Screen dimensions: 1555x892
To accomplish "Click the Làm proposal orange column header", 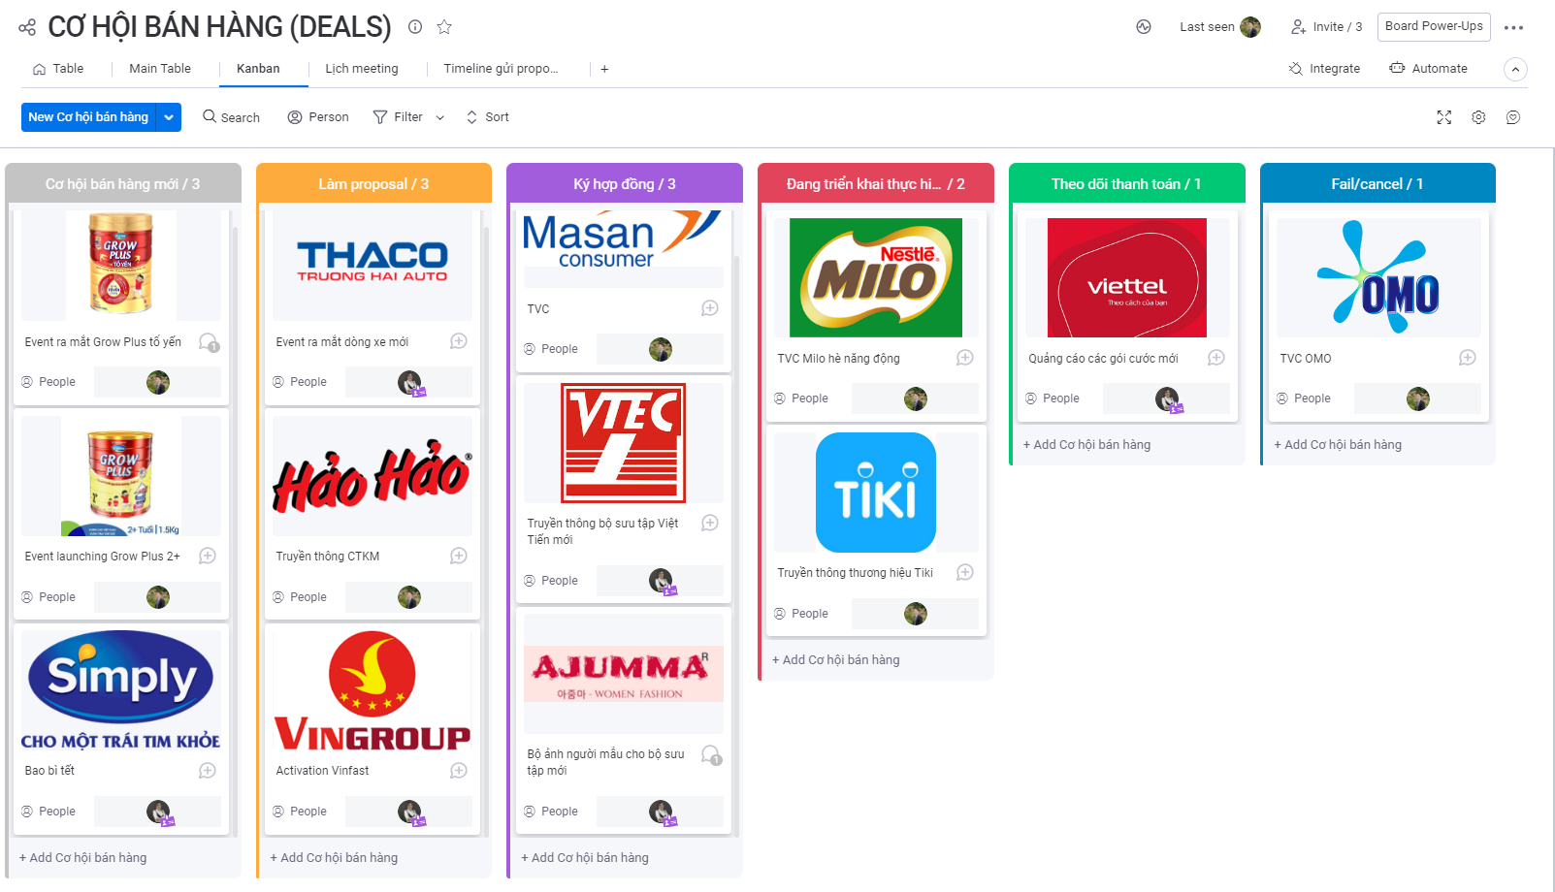I will pos(373,183).
